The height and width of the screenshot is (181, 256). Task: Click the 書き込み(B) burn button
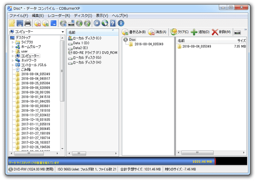tap(134, 32)
